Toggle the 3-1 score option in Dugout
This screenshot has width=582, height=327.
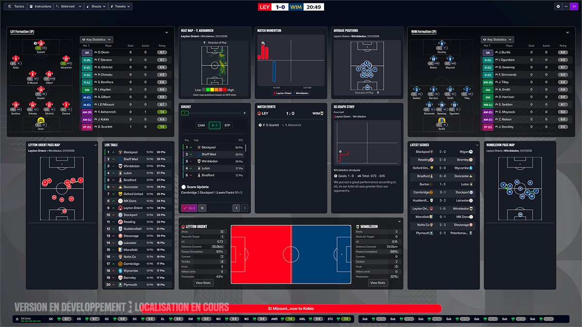[x=214, y=125]
